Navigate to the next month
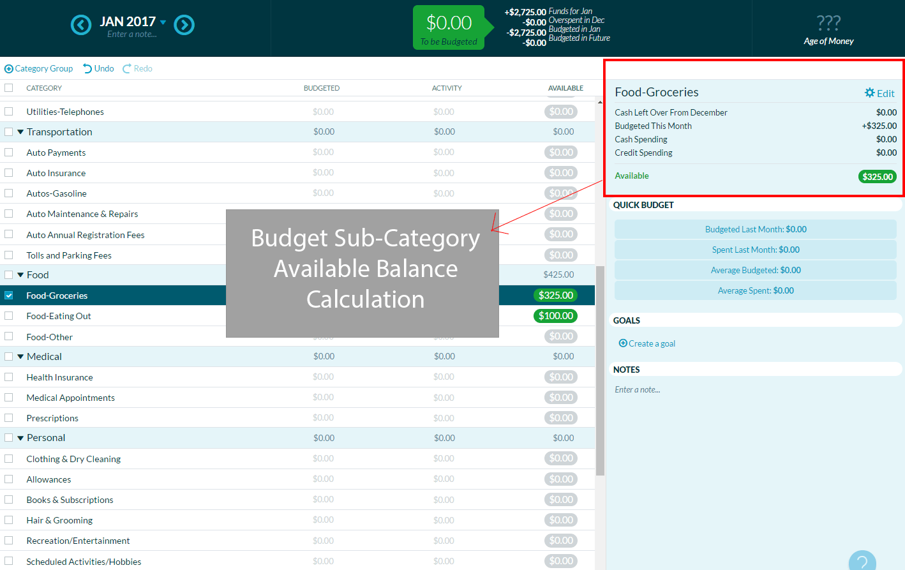The height and width of the screenshot is (570, 905). point(184,24)
